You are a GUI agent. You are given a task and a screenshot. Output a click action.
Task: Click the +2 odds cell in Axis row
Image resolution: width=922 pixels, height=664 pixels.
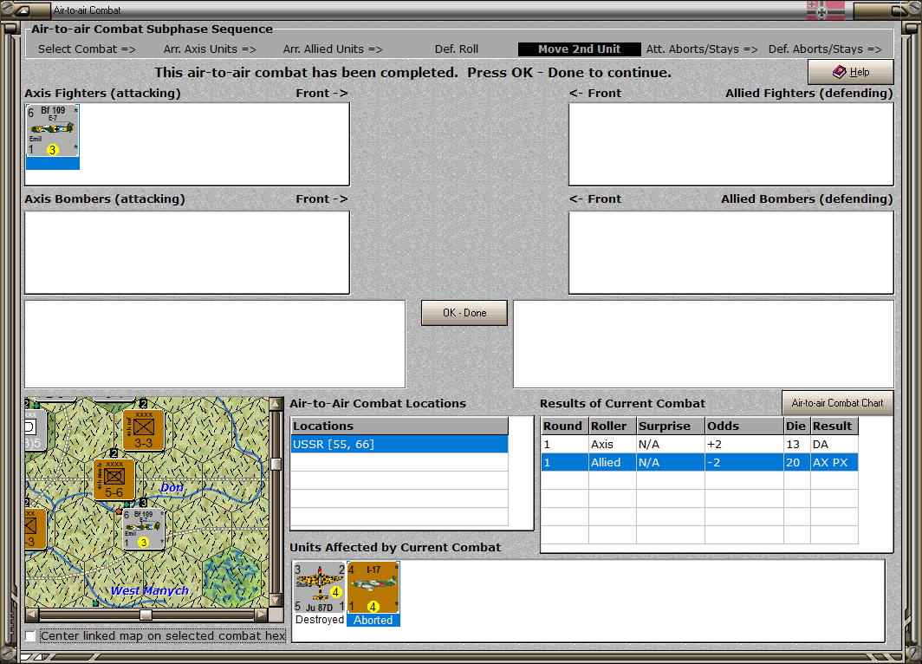pyautogui.click(x=743, y=444)
